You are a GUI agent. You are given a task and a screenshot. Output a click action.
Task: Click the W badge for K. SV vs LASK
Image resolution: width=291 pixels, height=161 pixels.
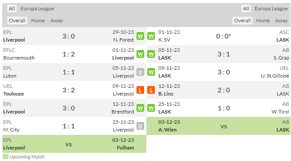pos(151,36)
